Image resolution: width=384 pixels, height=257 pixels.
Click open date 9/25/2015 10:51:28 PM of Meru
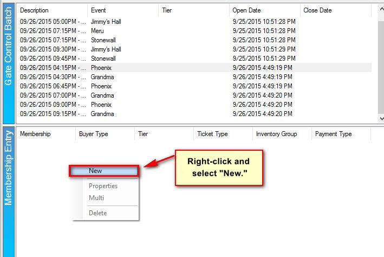point(264,31)
